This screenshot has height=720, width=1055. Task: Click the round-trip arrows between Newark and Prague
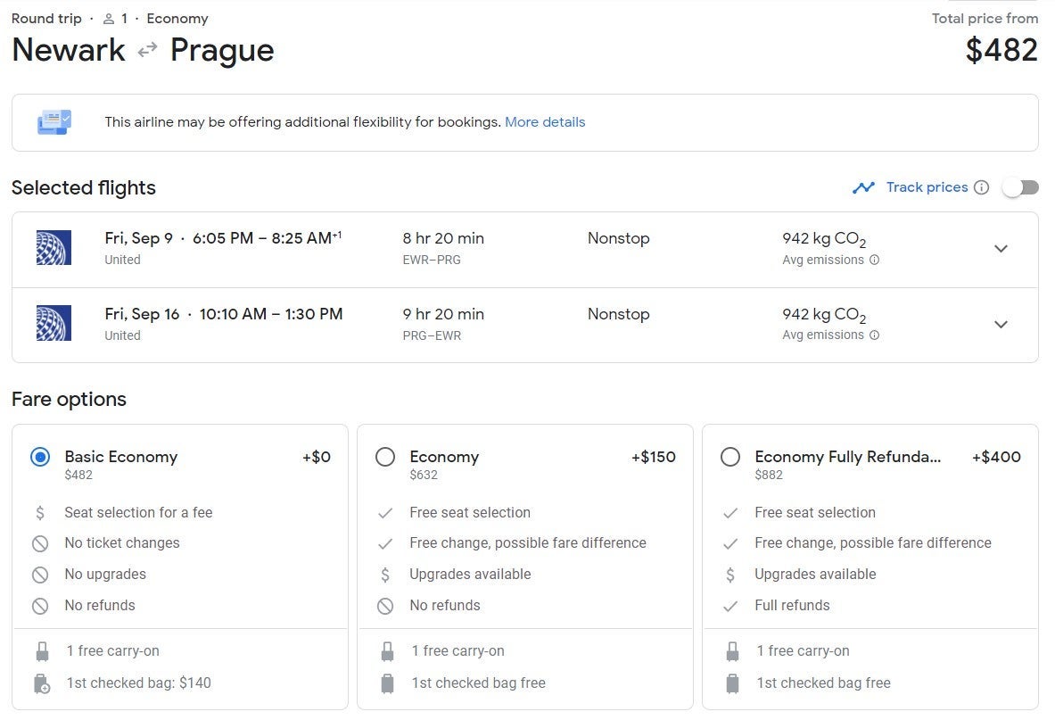tap(147, 51)
